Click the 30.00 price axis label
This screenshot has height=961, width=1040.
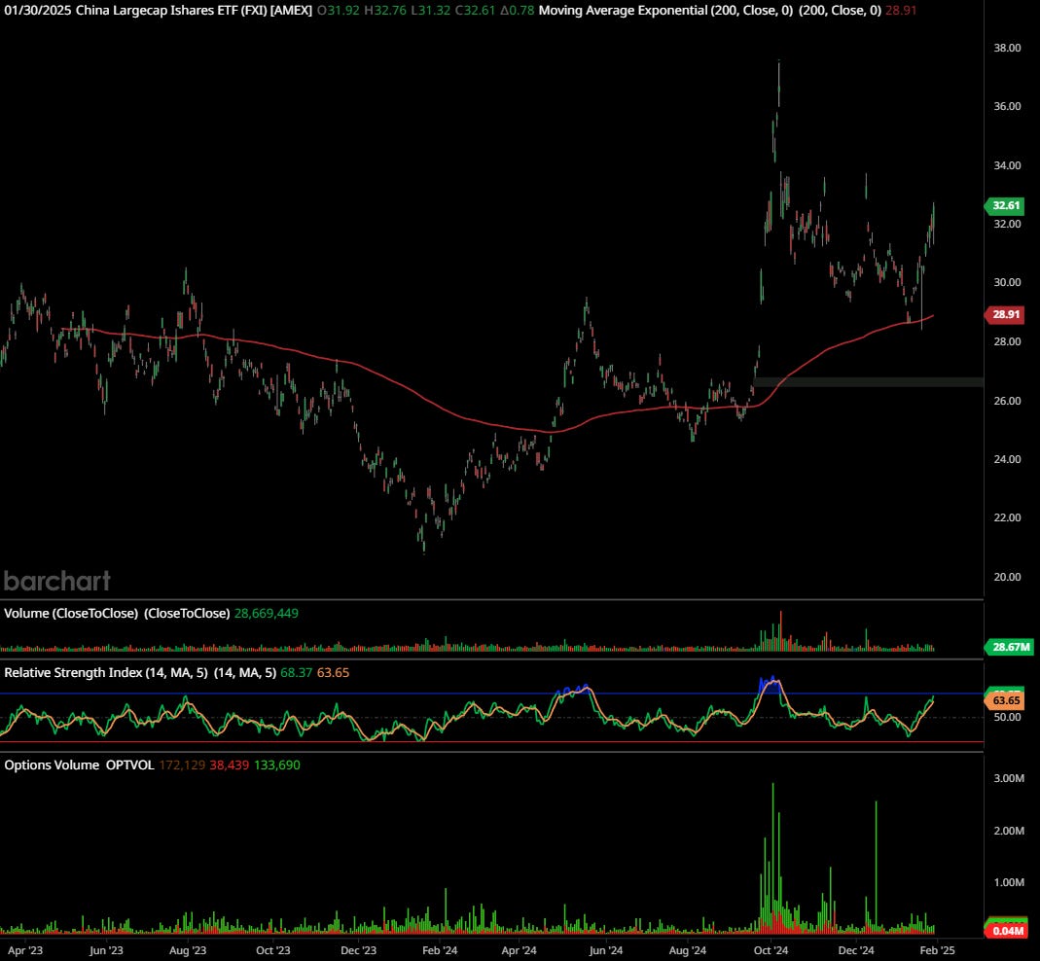point(1007,282)
